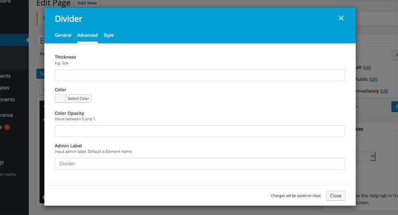
Task: Edit the Public visibility link
Action: [x=373, y=79]
